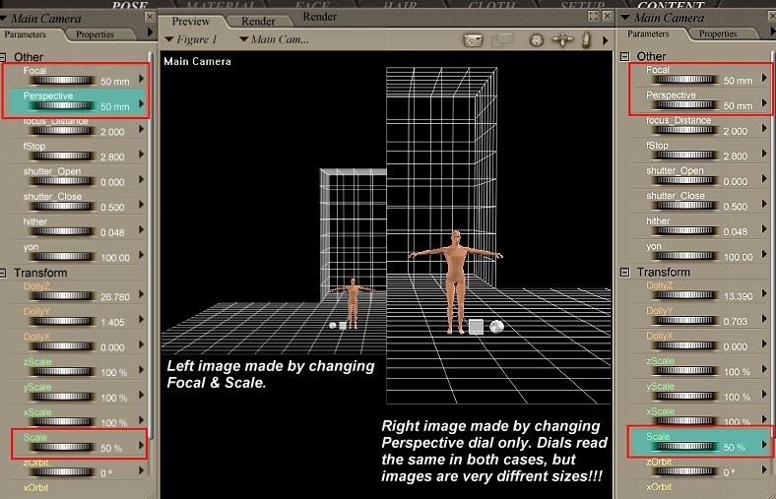Image resolution: width=776 pixels, height=499 pixels.
Task: Click the round trackball icon in Preview toolbar
Action: [x=537, y=40]
